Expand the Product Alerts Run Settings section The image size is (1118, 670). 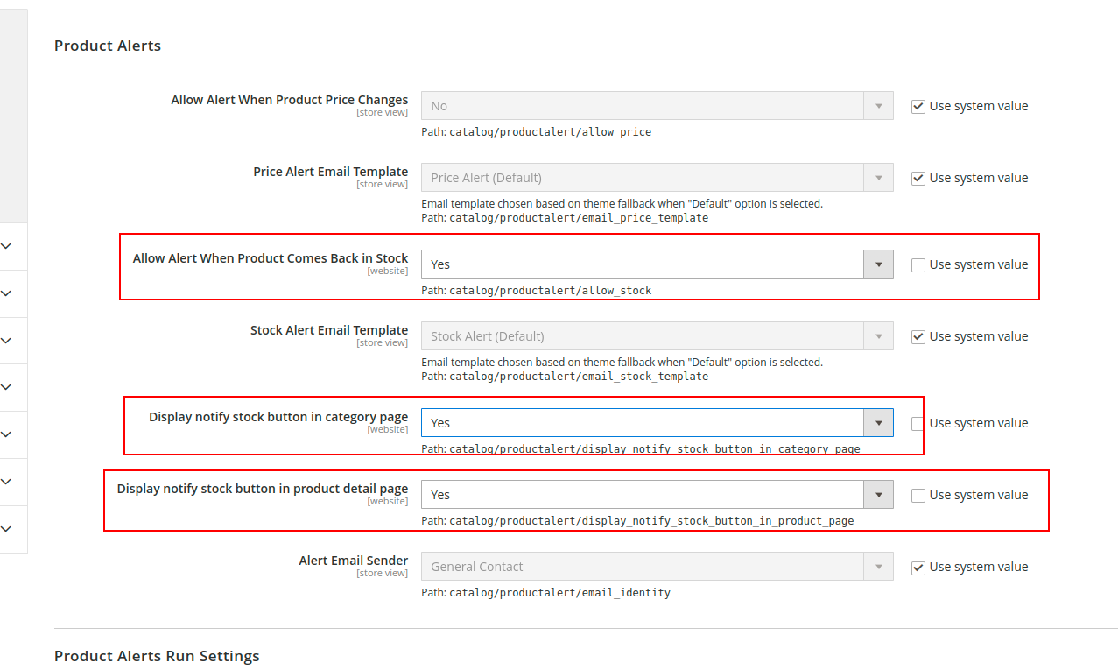pyautogui.click(x=157, y=656)
